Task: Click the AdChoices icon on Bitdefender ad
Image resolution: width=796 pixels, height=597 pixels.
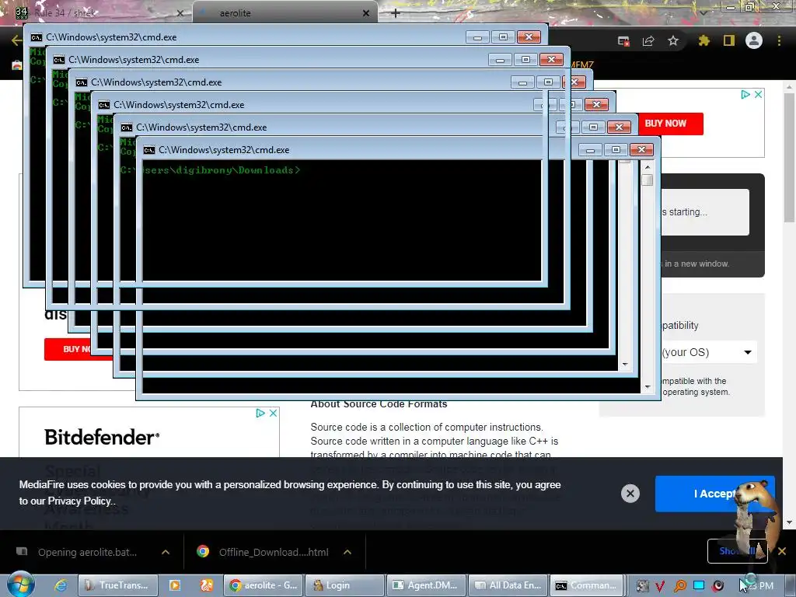Action: point(260,414)
